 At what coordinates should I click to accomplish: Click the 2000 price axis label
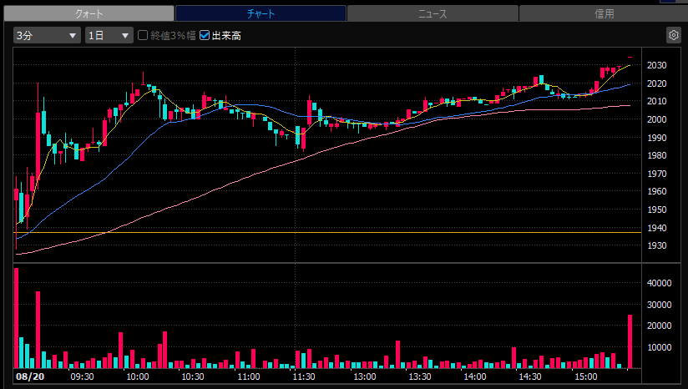(x=657, y=119)
